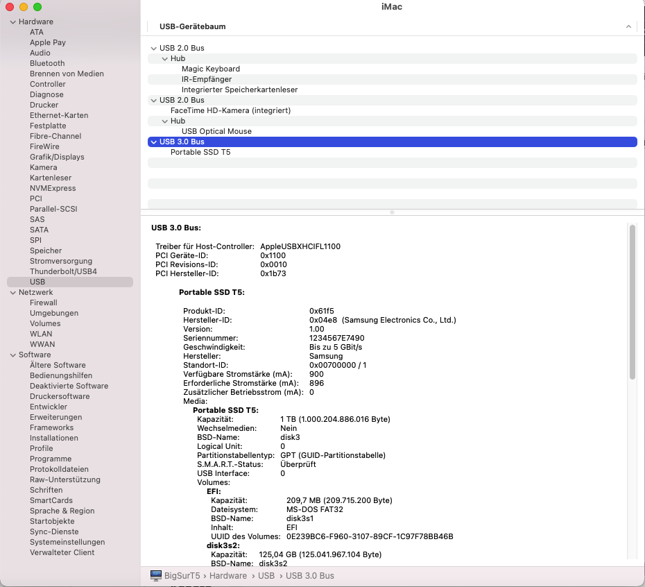This screenshot has width=645, height=587.
Task: Open Systemeinstellungen sidebar entry
Action: [67, 542]
